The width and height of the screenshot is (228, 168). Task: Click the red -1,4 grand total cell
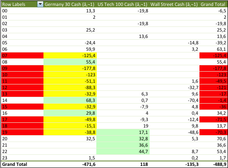click(x=214, y=100)
